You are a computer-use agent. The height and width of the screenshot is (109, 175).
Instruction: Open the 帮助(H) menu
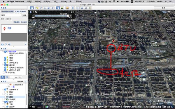pos(79,1)
